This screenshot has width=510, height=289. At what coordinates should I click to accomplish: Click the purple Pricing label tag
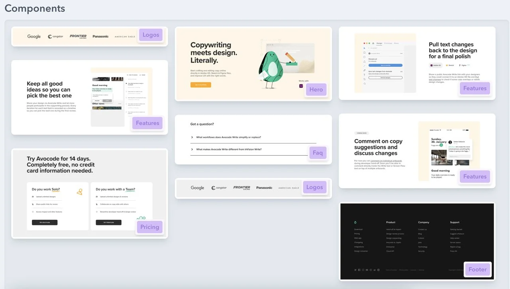[150, 227]
